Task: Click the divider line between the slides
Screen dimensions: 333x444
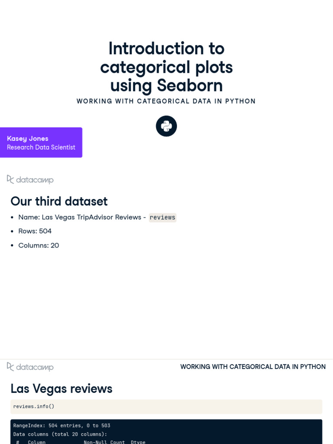Action: tap(166, 359)
